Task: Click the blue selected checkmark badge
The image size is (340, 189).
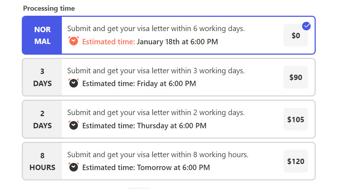Action: tap(306, 26)
